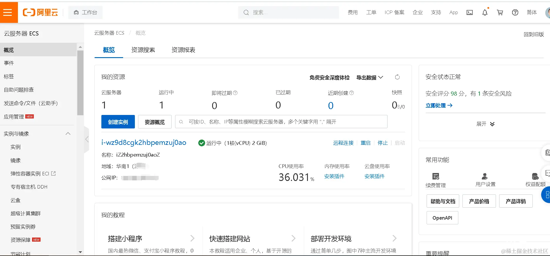Click the 帮助与文档 button

point(443,201)
